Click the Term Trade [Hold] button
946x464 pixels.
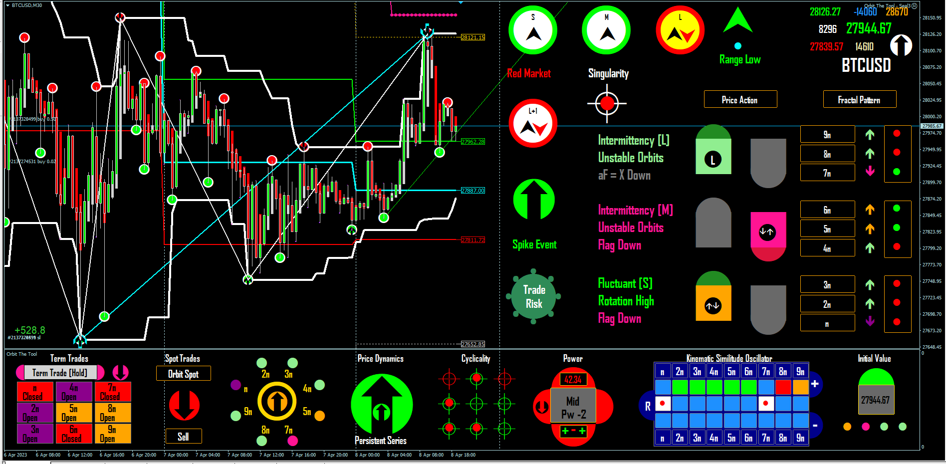[60, 373]
